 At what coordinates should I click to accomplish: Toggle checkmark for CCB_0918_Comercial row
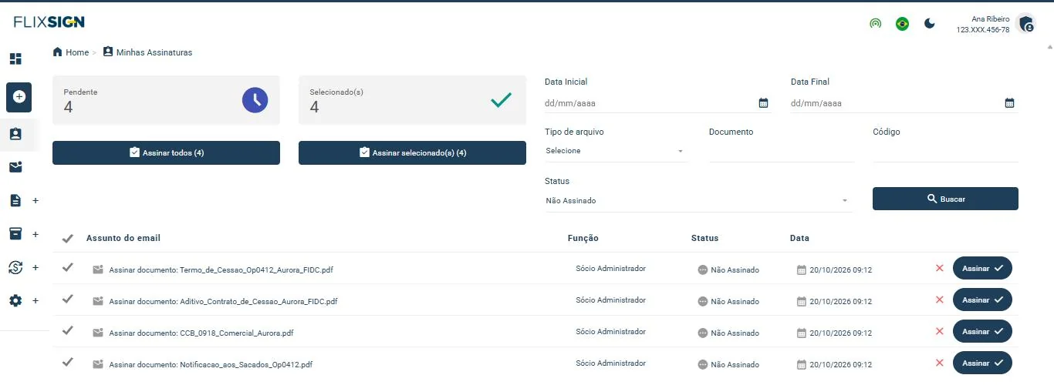pos(68,330)
